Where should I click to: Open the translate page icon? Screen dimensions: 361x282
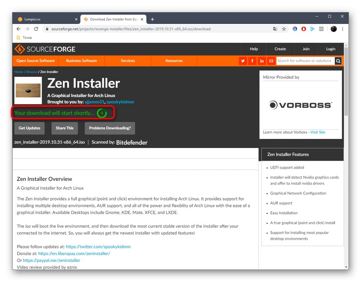point(275,29)
